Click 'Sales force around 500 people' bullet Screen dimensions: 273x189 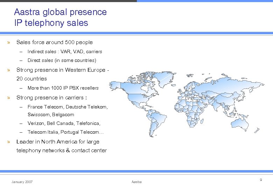pos(55,42)
